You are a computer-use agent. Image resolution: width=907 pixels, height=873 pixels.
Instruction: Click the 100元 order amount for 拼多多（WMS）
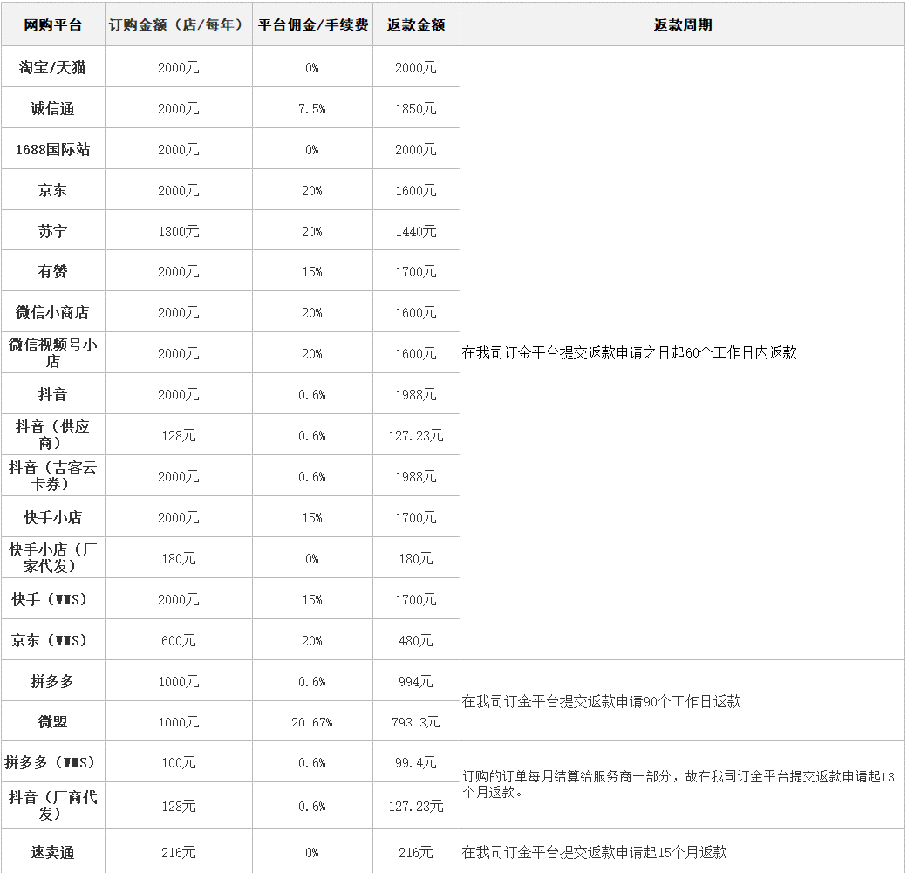178,762
